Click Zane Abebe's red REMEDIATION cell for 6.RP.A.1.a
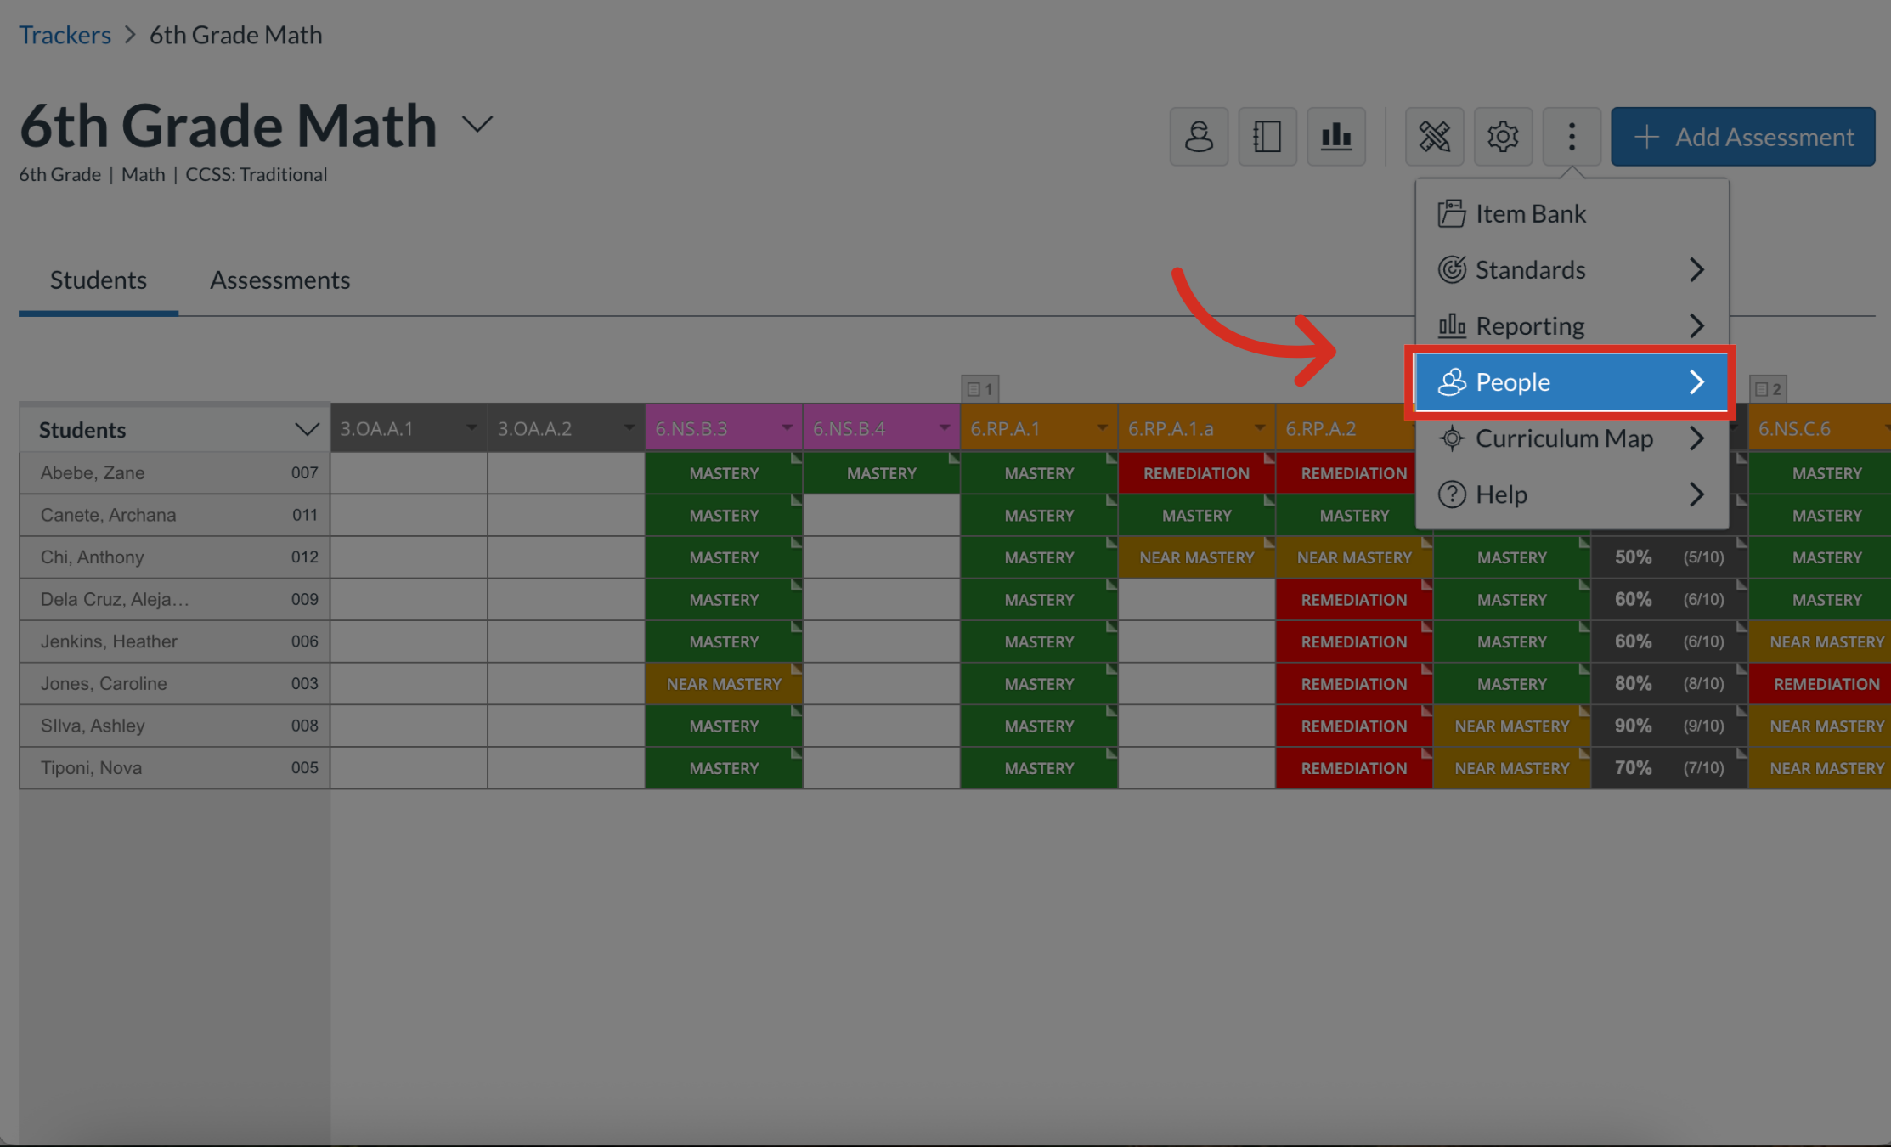This screenshot has height=1147, width=1891. click(x=1195, y=473)
